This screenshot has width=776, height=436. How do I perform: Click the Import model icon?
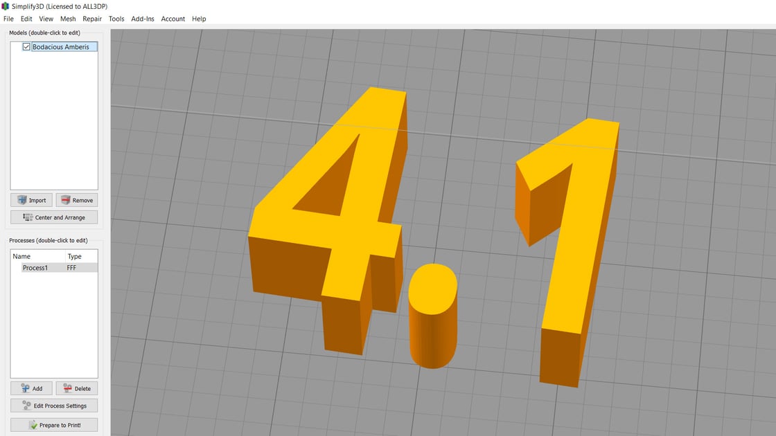21,200
